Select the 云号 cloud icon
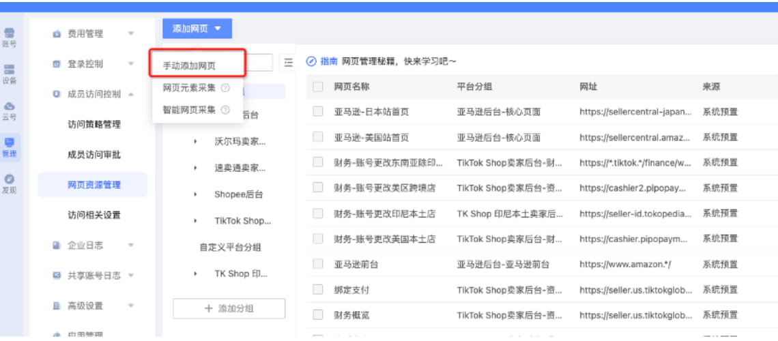This screenshot has height=341, width=778. coord(10,107)
